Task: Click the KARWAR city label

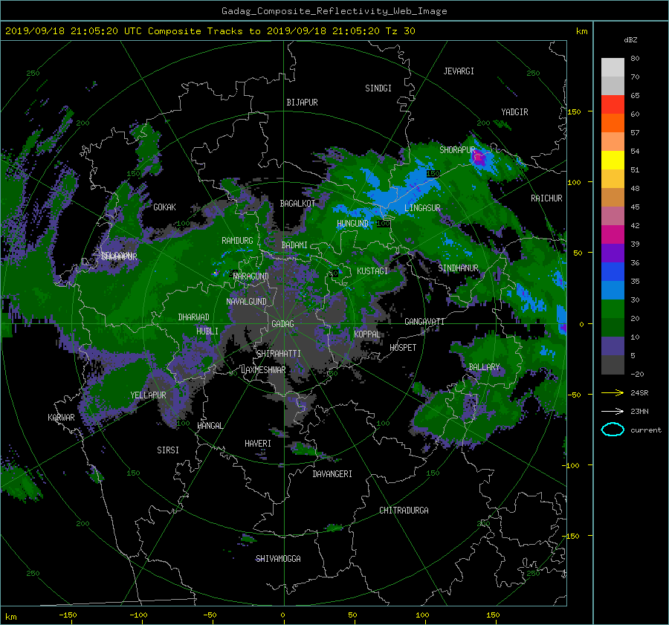Action: tap(61, 418)
